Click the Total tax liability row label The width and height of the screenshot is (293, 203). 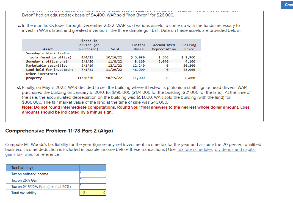[24, 193]
